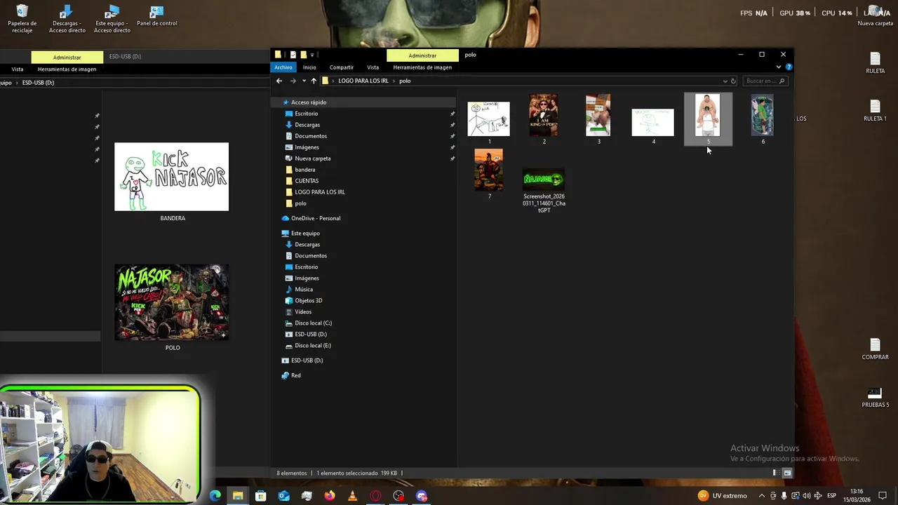Viewport: 898px width, 505px height.
Task: Open Objetos 3D under Este equipo
Action: pos(308,301)
